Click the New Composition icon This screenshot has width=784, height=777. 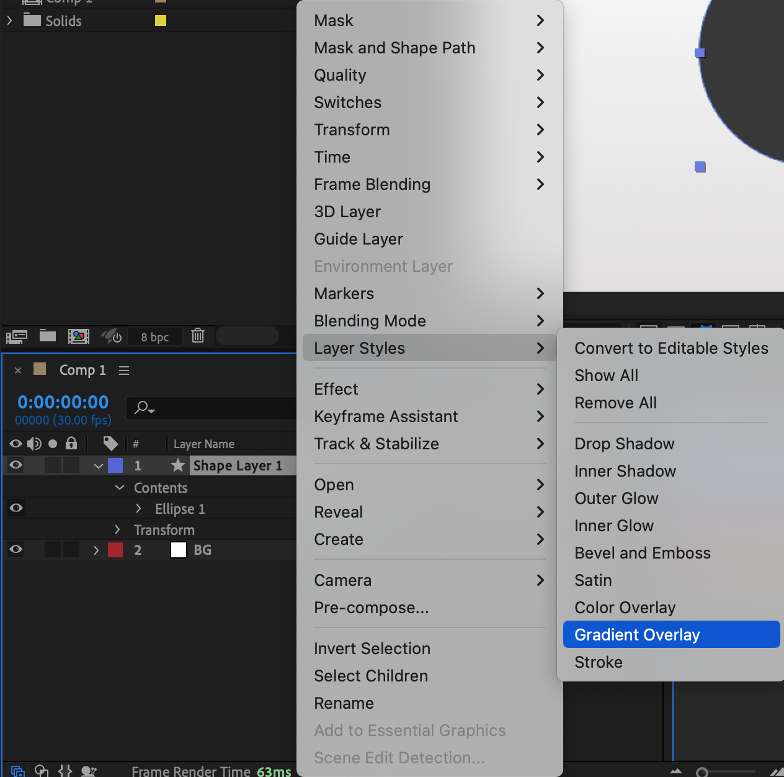coord(79,336)
